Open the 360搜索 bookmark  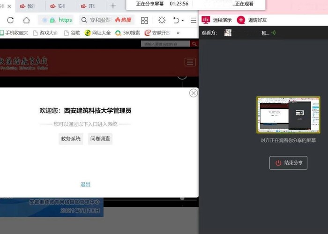pyautogui.click(x=127, y=33)
